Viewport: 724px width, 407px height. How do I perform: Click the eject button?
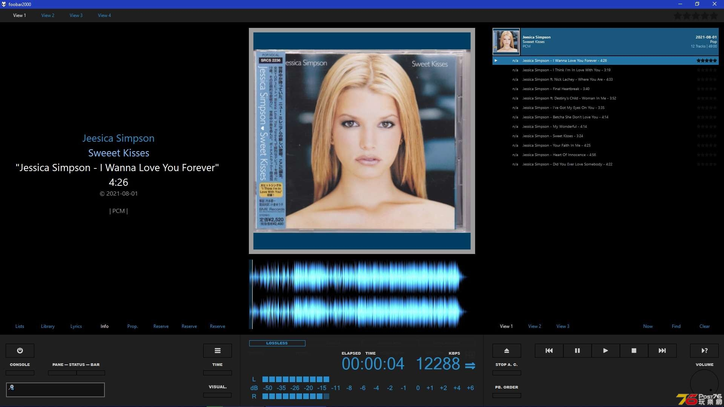[x=507, y=350]
